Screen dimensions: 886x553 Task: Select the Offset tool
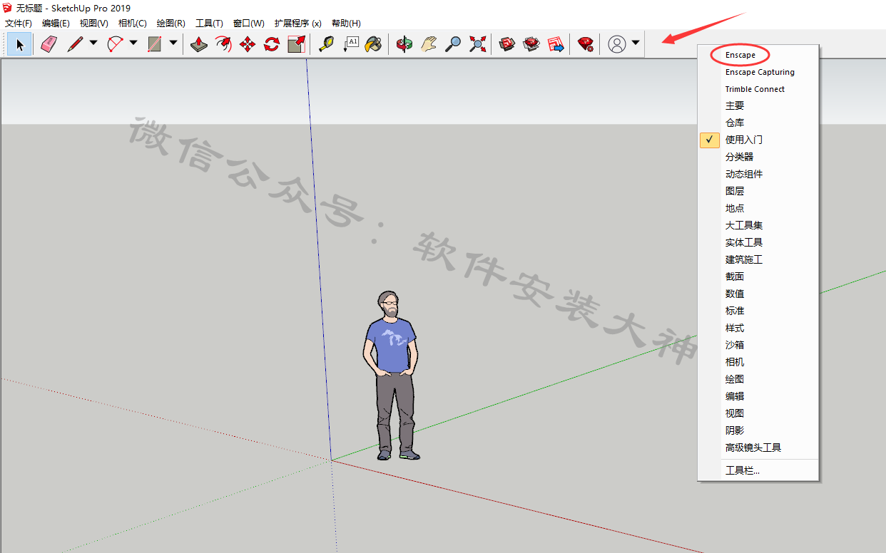coord(223,44)
